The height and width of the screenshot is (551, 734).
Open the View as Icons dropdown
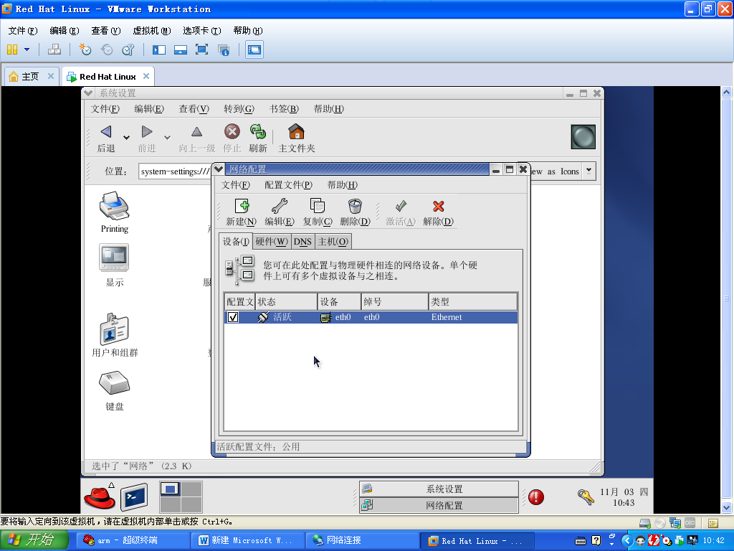(589, 171)
